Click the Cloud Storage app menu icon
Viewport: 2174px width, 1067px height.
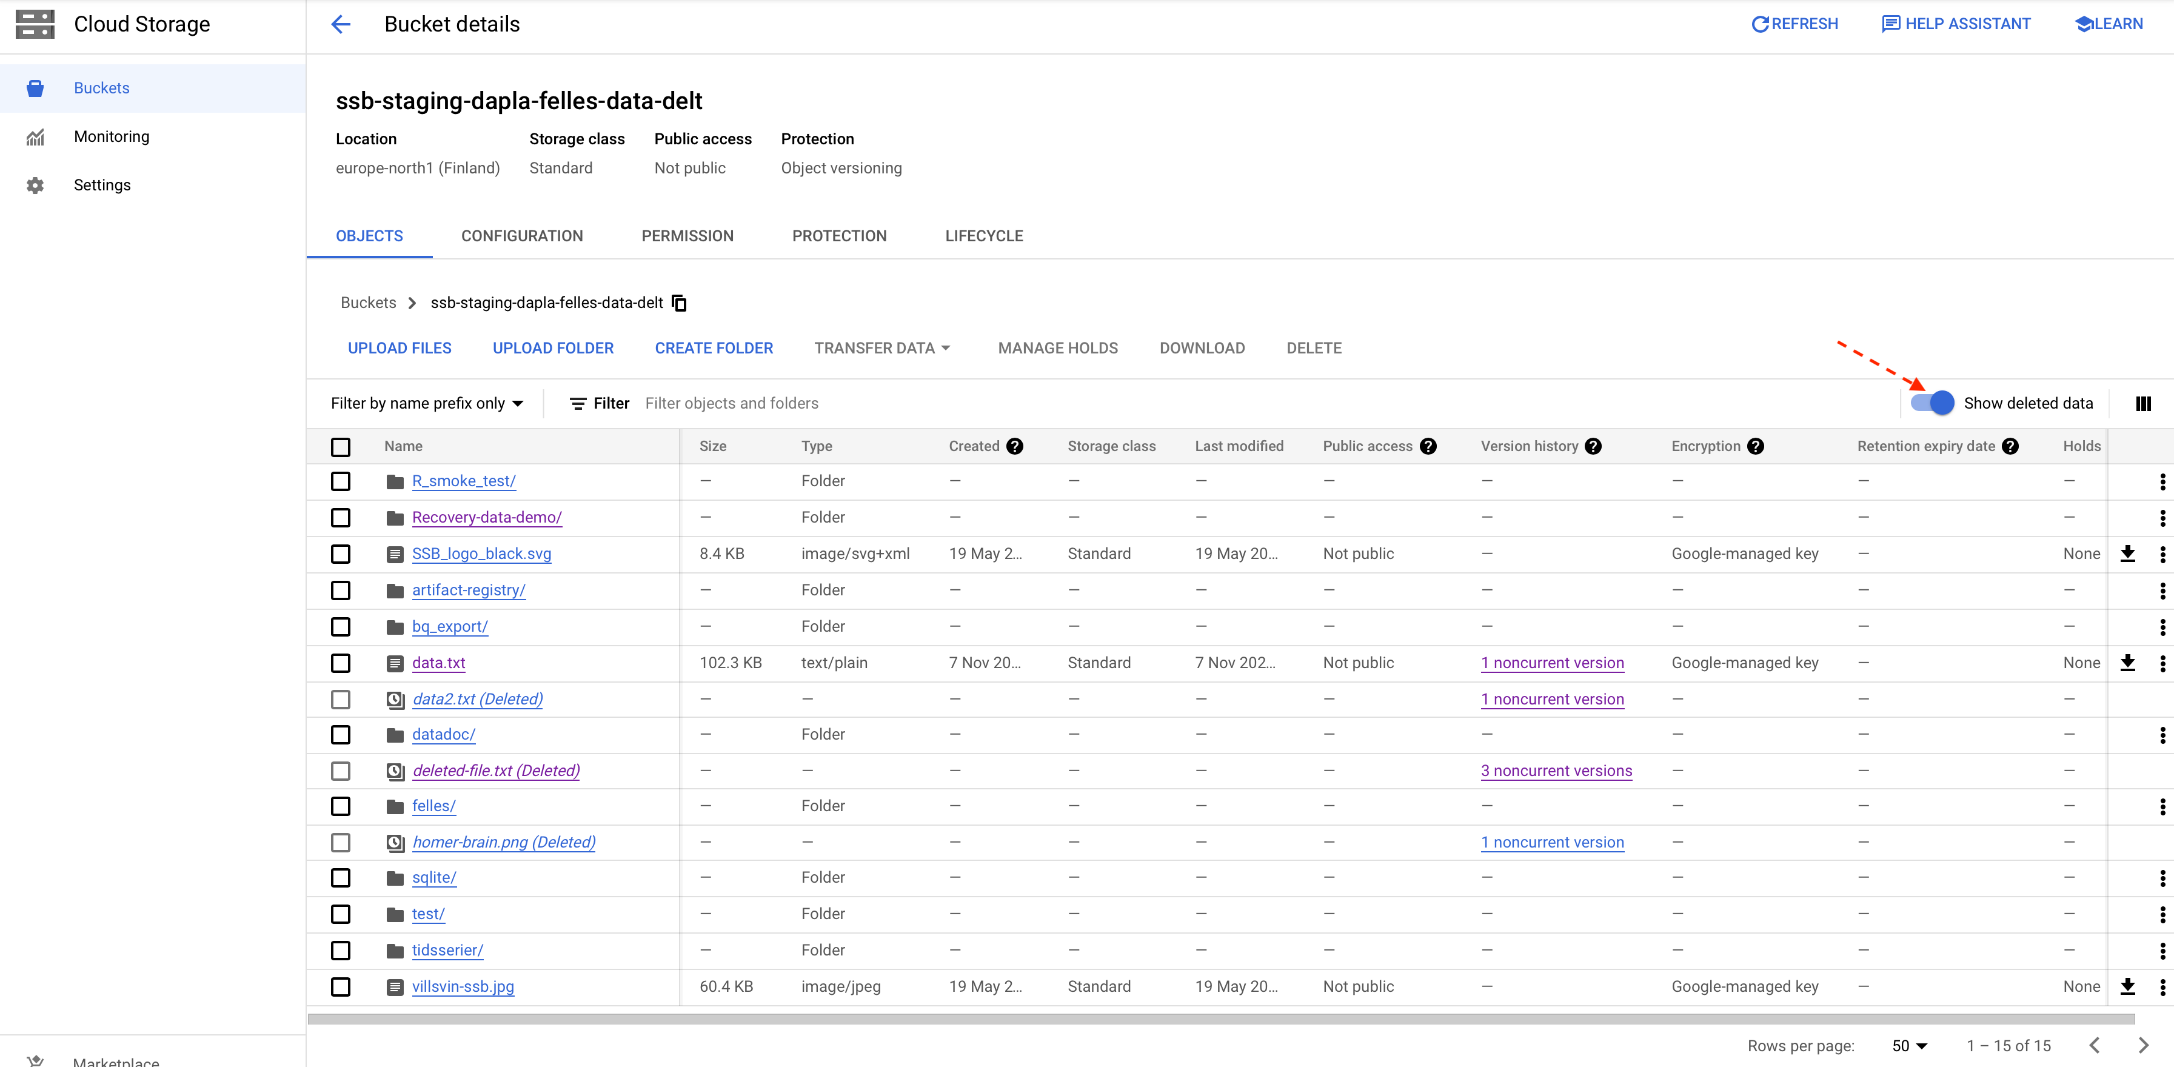click(36, 25)
